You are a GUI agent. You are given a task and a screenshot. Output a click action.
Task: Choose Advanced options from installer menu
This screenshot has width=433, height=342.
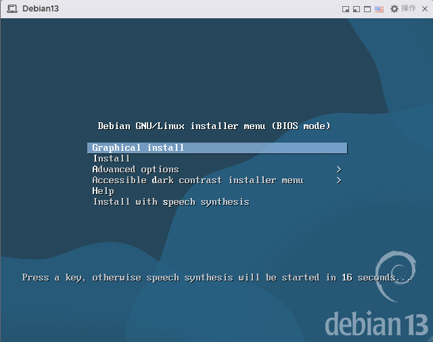[x=135, y=170]
